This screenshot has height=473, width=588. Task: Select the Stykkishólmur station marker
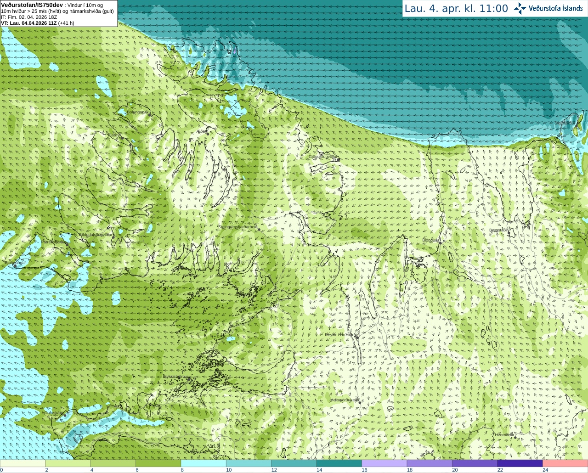tap(188, 379)
